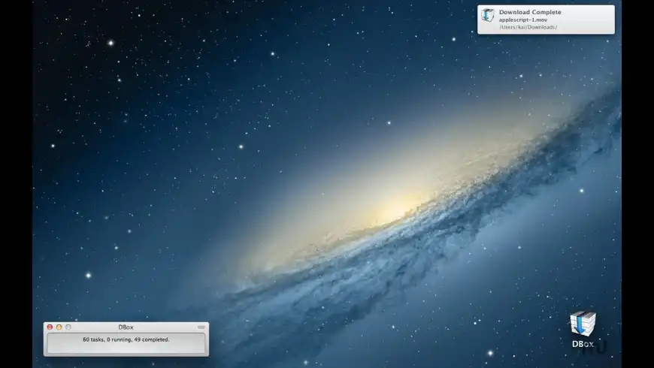Select the "applescript-1.mov" filename in notification

(x=522, y=20)
